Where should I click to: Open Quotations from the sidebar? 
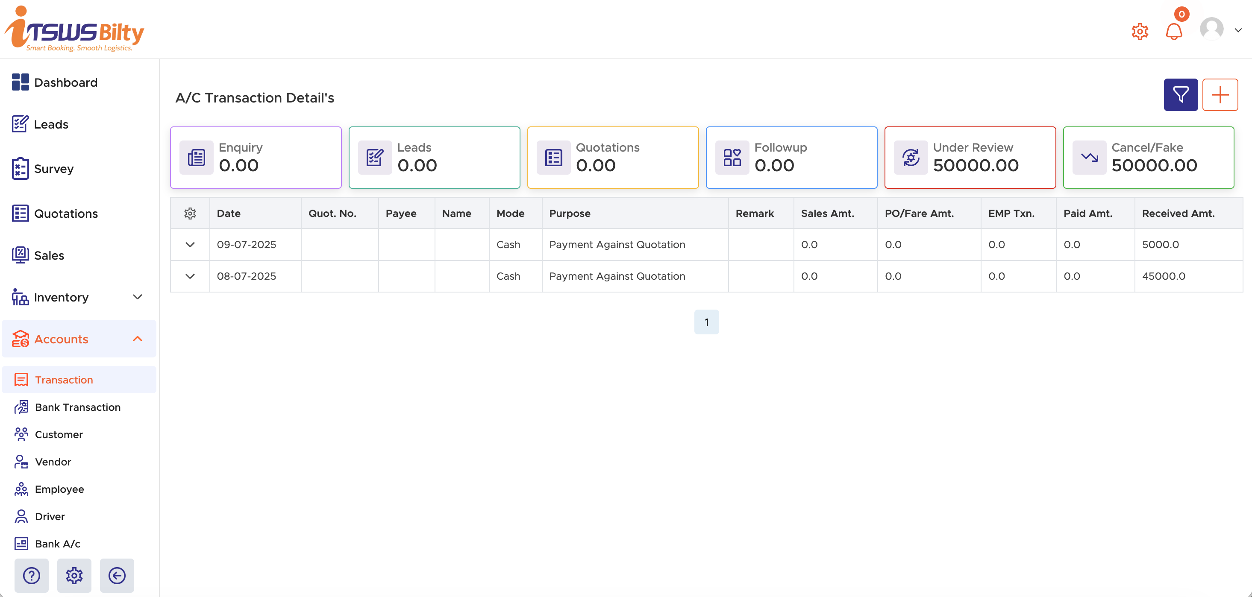[x=66, y=213]
